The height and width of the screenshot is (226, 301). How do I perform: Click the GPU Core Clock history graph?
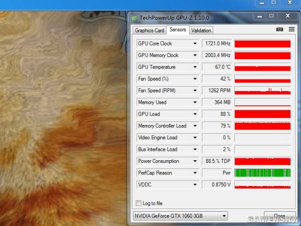tap(262, 44)
